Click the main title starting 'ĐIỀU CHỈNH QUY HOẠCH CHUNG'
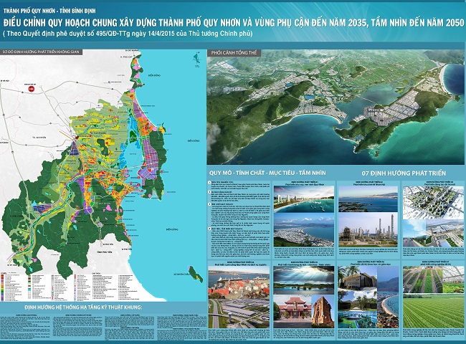The height and width of the screenshot is (344, 466). point(233,23)
